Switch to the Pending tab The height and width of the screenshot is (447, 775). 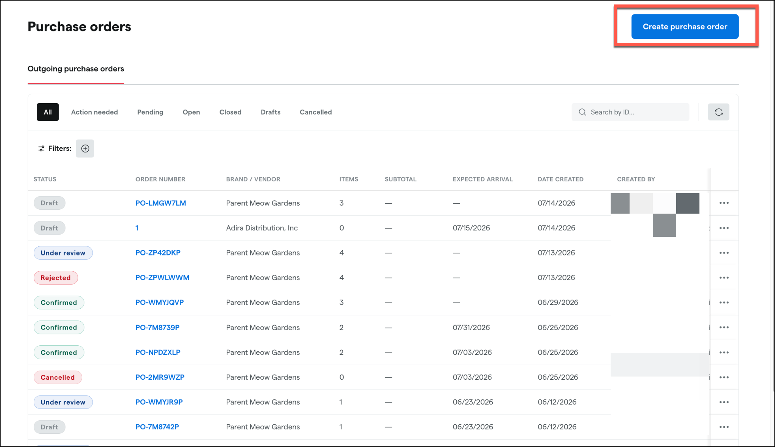click(x=150, y=112)
